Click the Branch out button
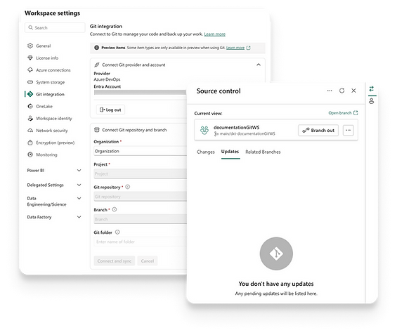The image size is (397, 335). point(318,131)
